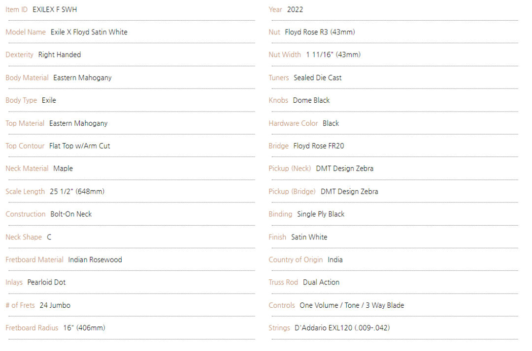
Task: Click the Scale Length label
Action: (25, 192)
